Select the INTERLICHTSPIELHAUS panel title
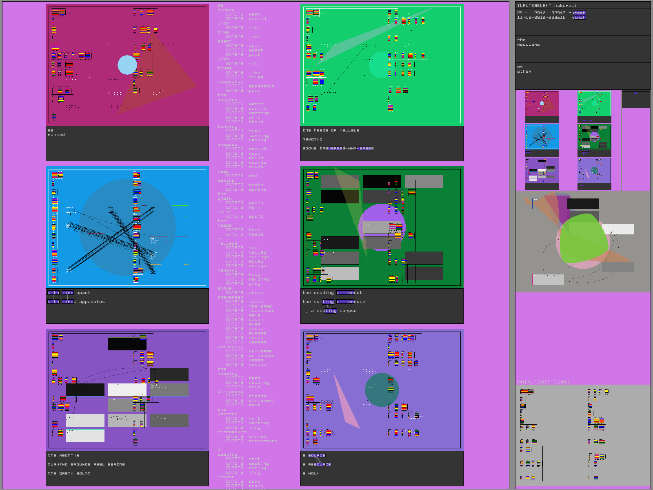Viewport: 653px width, 490px height. pyautogui.click(x=544, y=382)
